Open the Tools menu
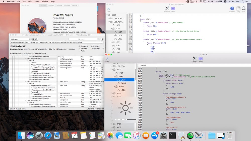This screenshot has width=251, height=141. [x=37, y=2]
